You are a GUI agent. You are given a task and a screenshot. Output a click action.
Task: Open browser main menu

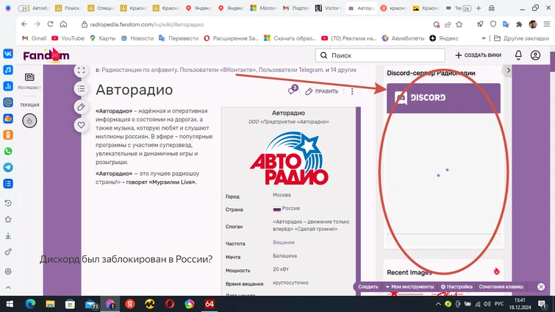(547, 24)
